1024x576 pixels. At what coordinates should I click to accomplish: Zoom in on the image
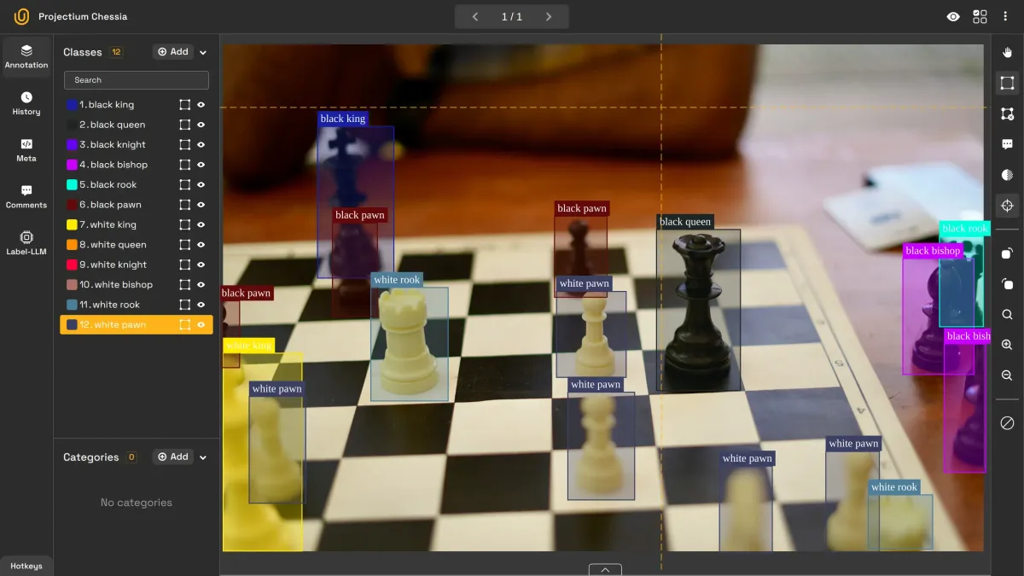[x=1007, y=345]
